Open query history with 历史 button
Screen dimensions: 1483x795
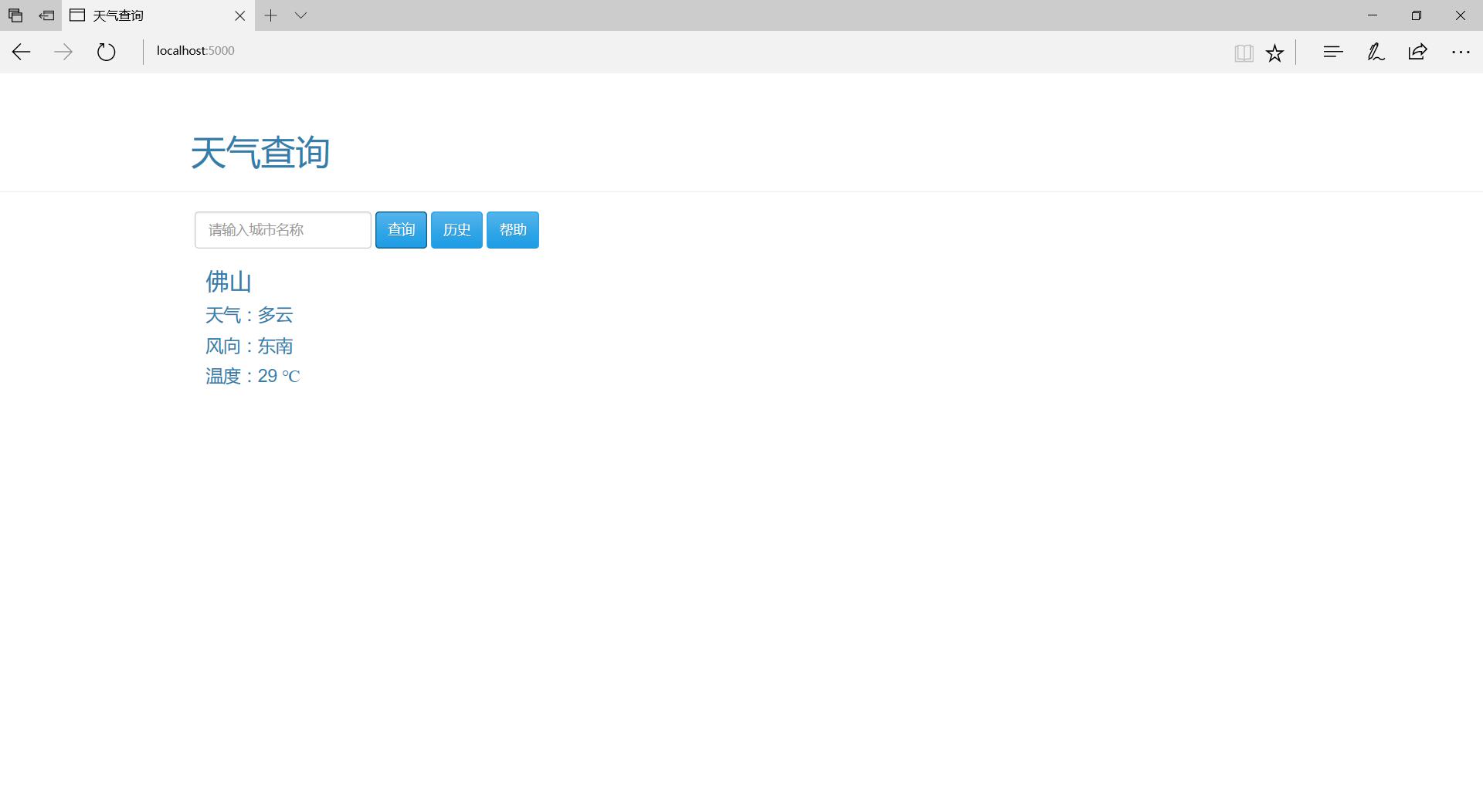pyautogui.click(x=456, y=230)
